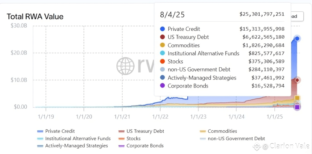Hide non-US Government Debt legend series

tap(236, 139)
